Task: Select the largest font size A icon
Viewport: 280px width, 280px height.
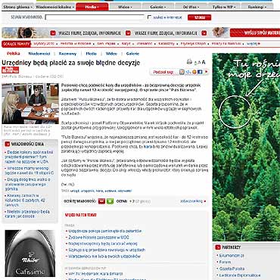Action: [x=204, y=62]
